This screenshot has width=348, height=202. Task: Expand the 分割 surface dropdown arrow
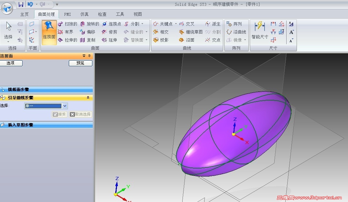click(x=142, y=24)
